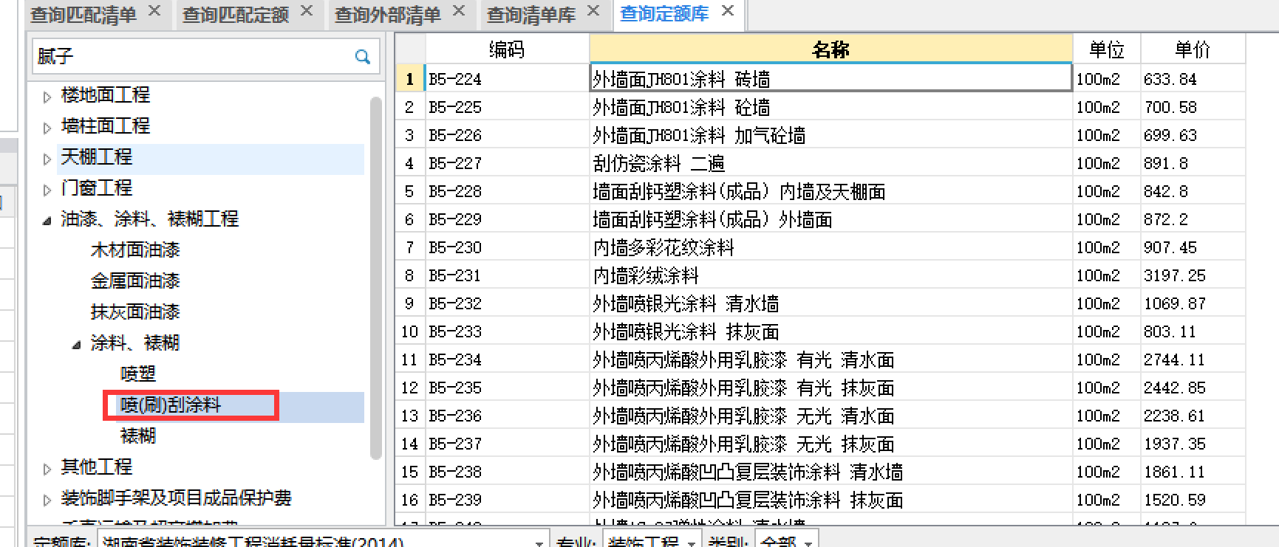Select row code B5-234
This screenshot has height=547, width=1279.
click(455, 359)
